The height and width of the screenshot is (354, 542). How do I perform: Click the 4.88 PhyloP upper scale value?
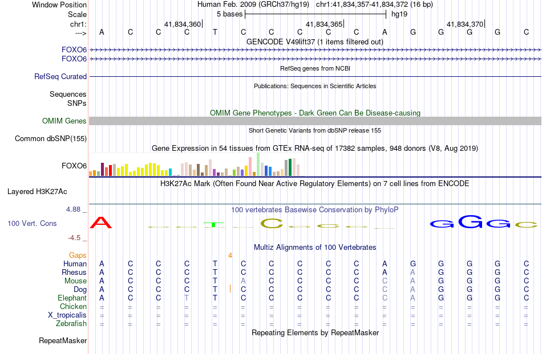click(73, 209)
